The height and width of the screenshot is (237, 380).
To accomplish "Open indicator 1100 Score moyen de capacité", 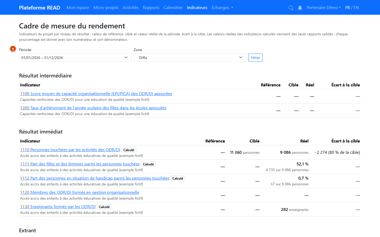I will [x=96, y=94].
